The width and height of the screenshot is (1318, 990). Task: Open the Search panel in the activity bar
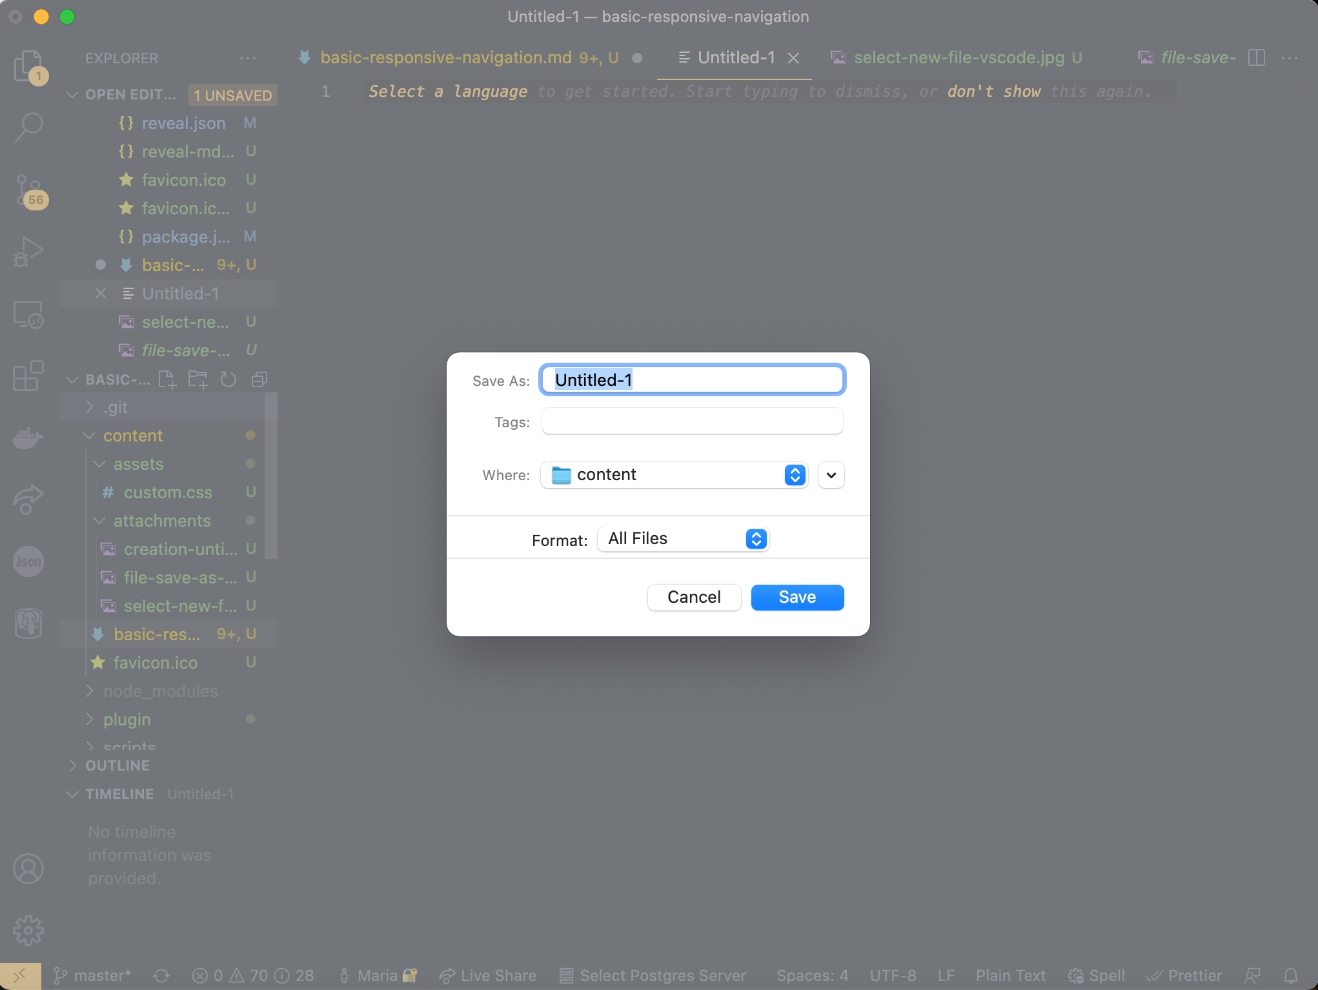point(28,128)
